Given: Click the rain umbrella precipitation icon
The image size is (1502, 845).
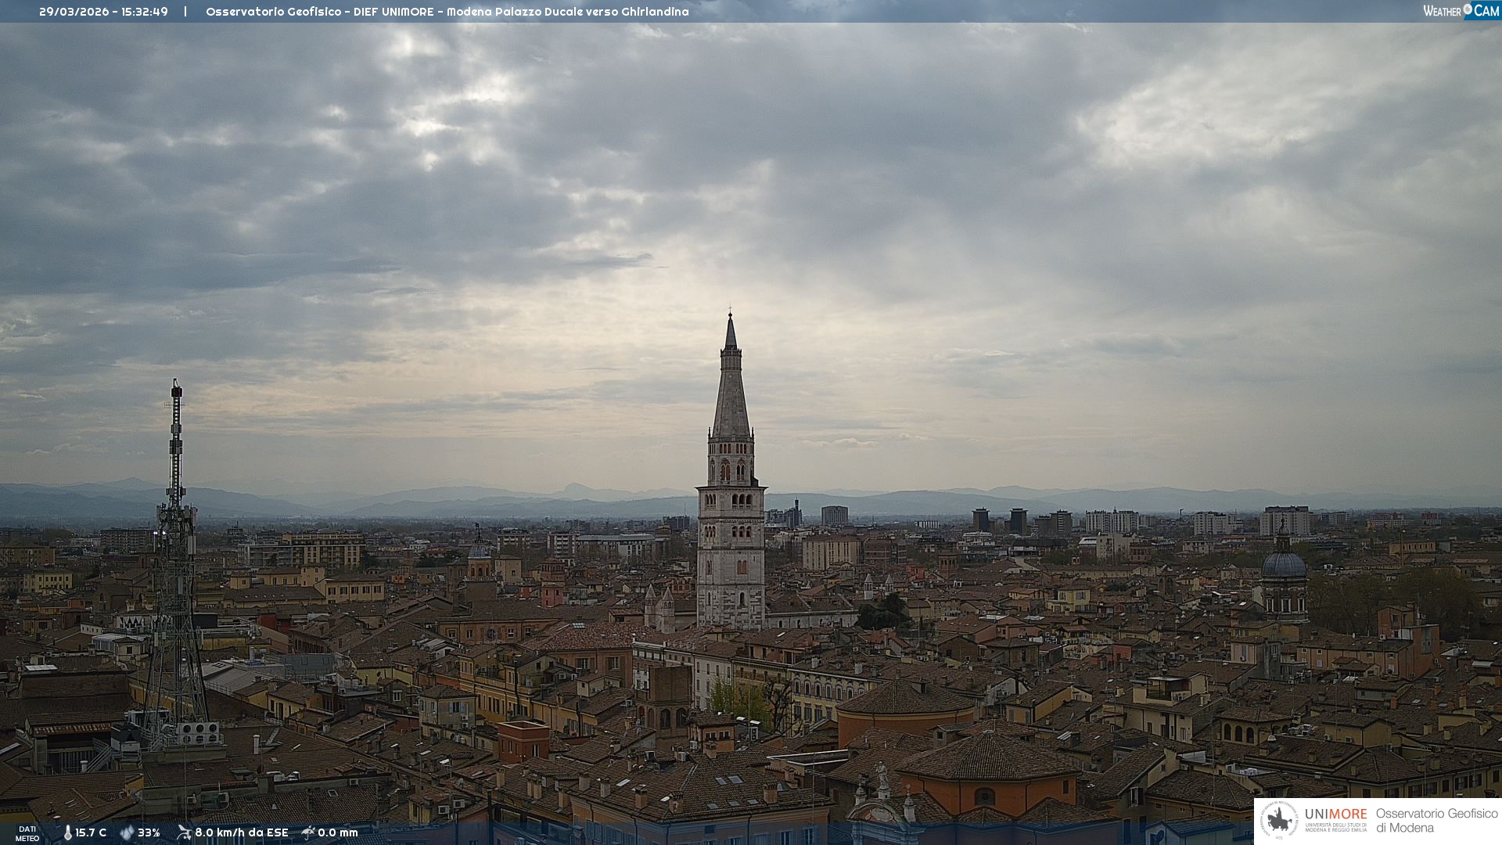Looking at the screenshot, I should pyautogui.click(x=308, y=832).
